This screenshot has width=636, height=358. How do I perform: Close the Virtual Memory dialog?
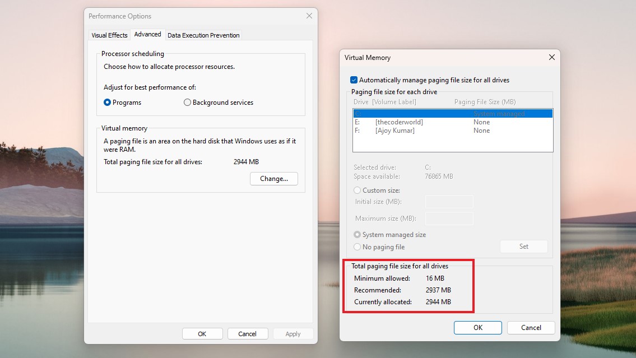(x=551, y=57)
